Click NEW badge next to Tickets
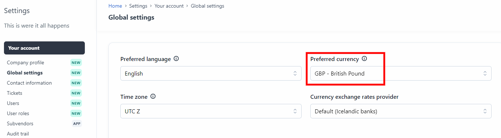The height and width of the screenshot is (138, 501). pos(76,93)
